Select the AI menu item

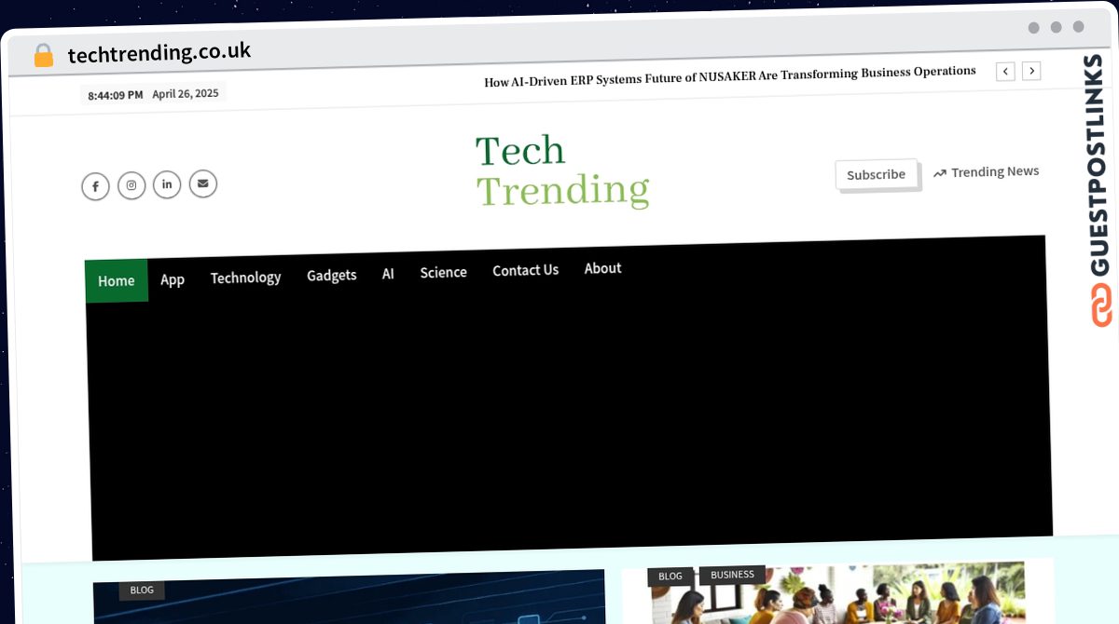pos(387,273)
